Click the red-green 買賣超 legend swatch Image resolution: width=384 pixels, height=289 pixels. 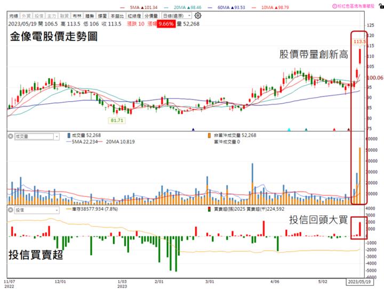(x=209, y=209)
